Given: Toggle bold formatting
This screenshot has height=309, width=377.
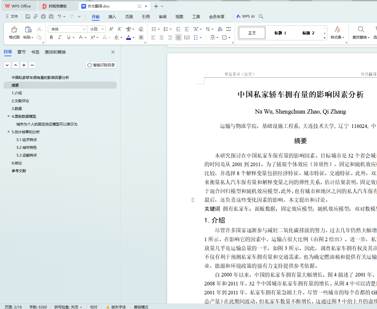Looking at the screenshot, I should coord(51,37).
